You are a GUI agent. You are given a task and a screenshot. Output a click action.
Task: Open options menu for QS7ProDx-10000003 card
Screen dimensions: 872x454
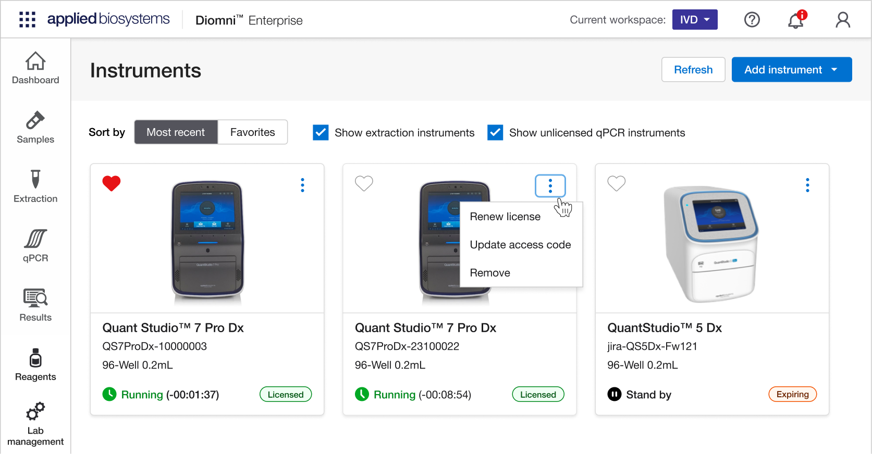click(302, 185)
